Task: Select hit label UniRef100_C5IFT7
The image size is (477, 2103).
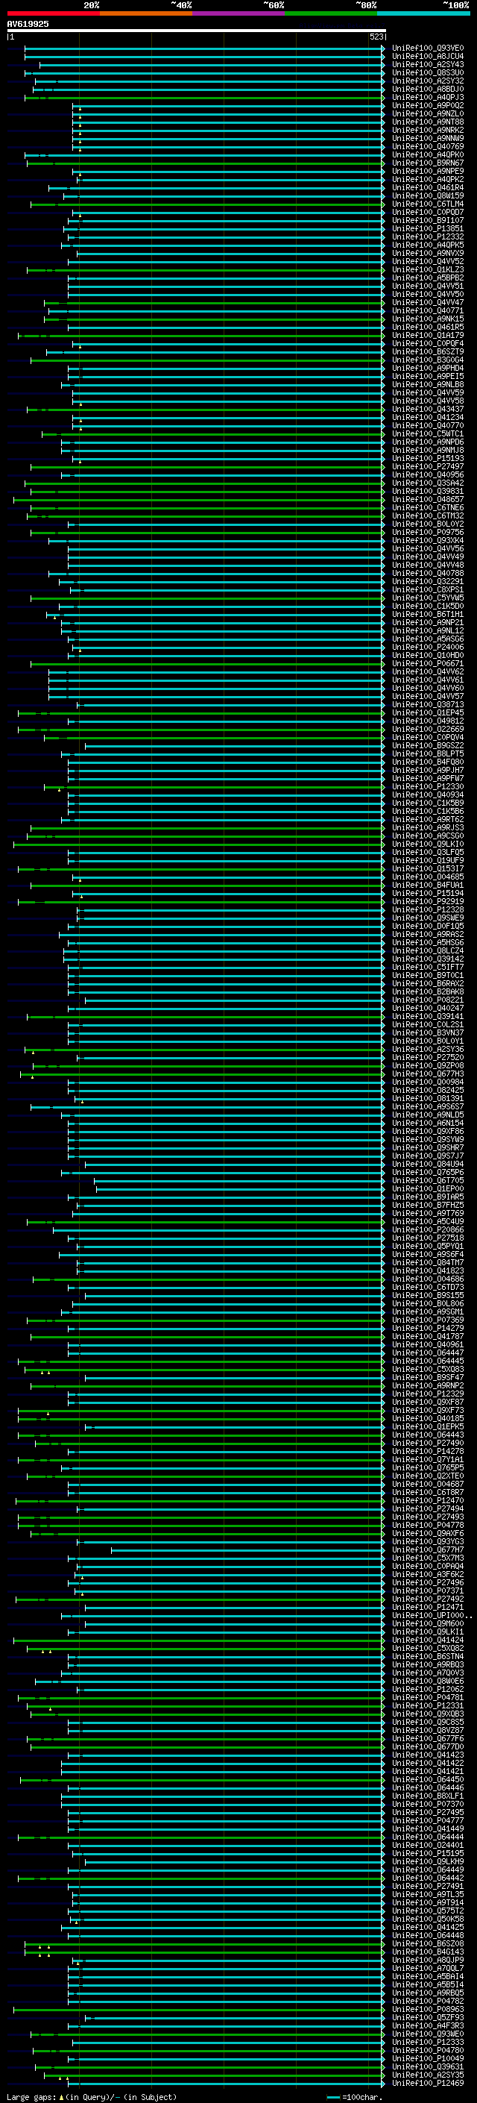Action: pyautogui.click(x=428, y=967)
